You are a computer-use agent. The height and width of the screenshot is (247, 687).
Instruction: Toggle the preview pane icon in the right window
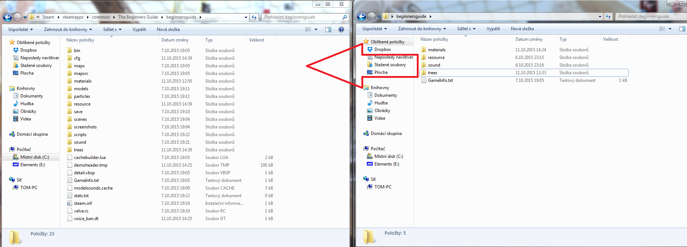pos(682,29)
